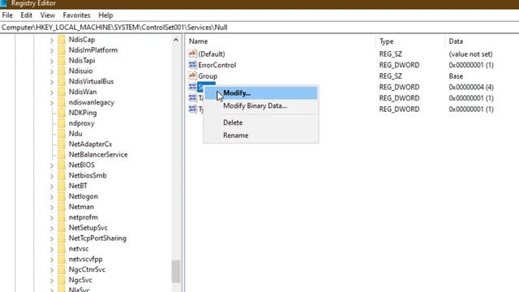Click the folder icon next to NdisImPlatform

click(x=62, y=50)
